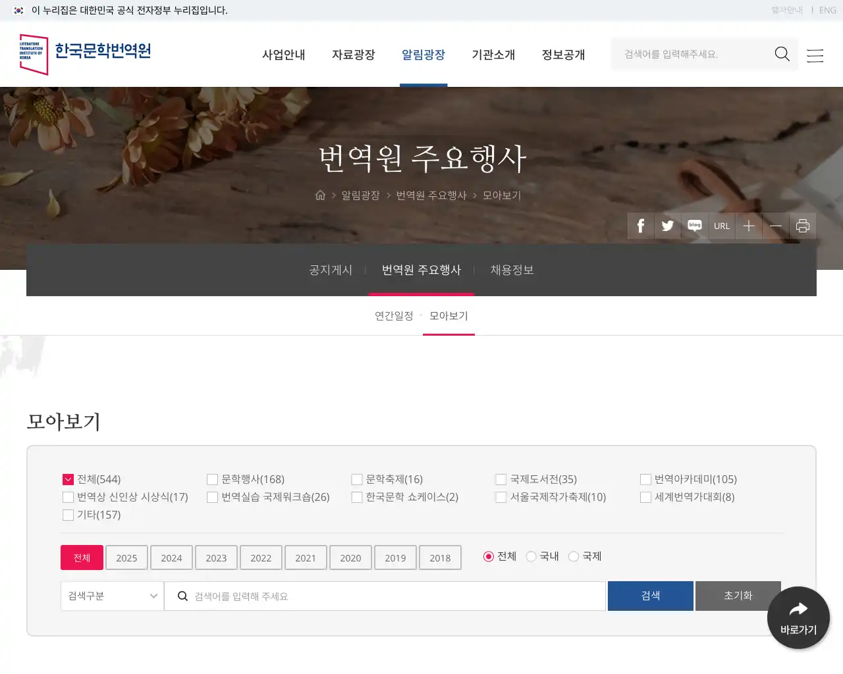Click the 바로가기 floating shortcut button
Image resolution: width=843 pixels, height=674 pixels.
(x=798, y=617)
